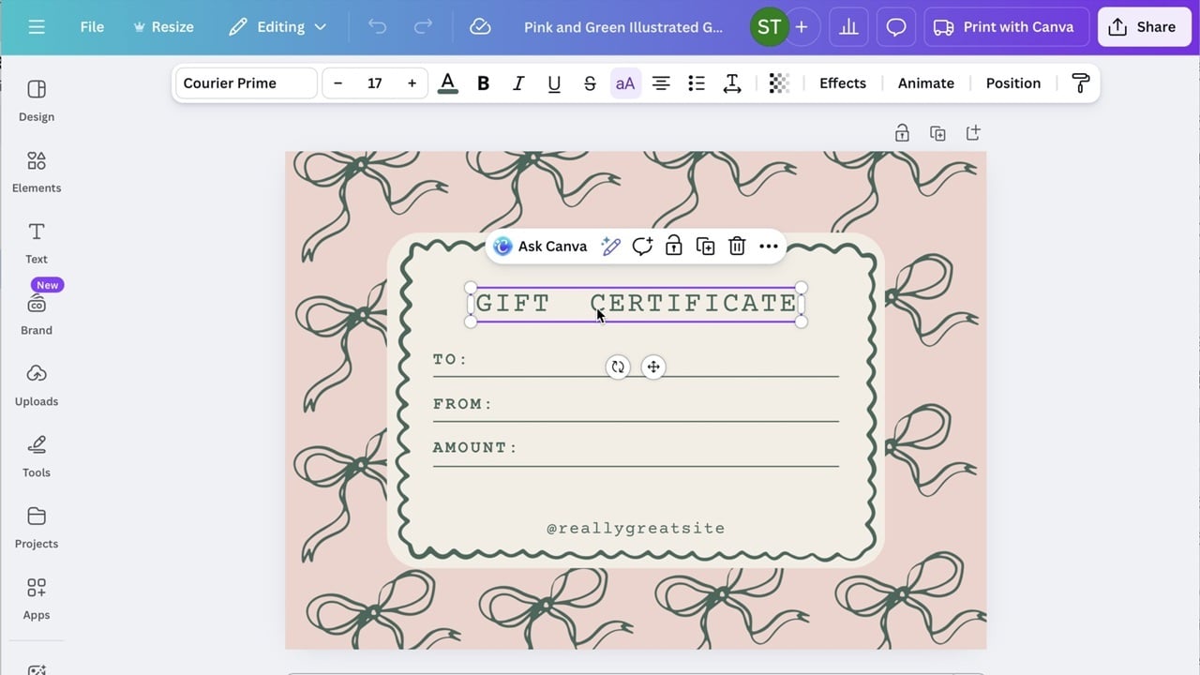
Task: Duplicate the page icon above canvas
Action: pos(937,133)
